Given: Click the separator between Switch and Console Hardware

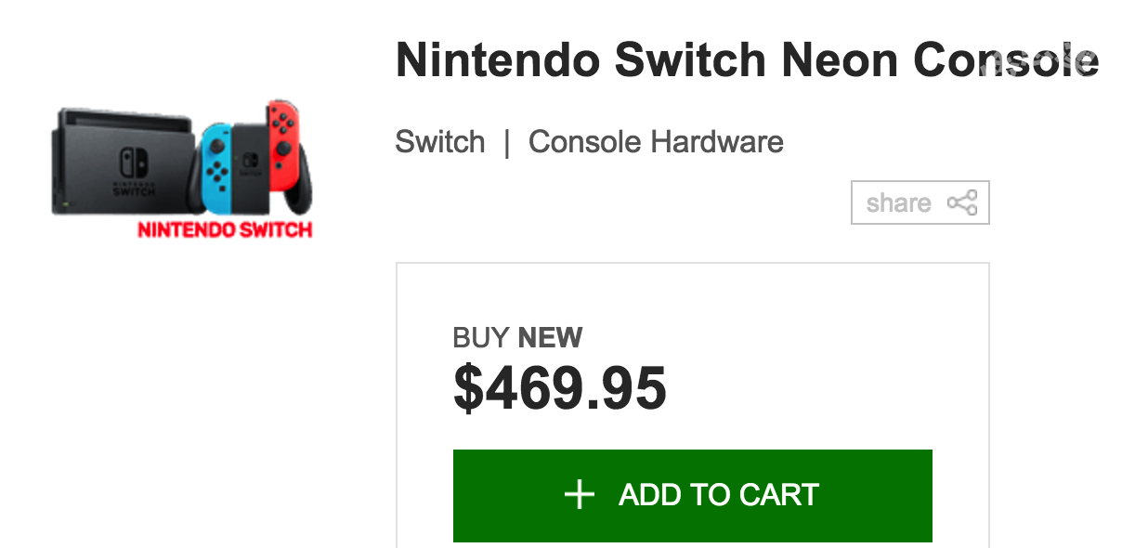Looking at the screenshot, I should pos(506,142).
